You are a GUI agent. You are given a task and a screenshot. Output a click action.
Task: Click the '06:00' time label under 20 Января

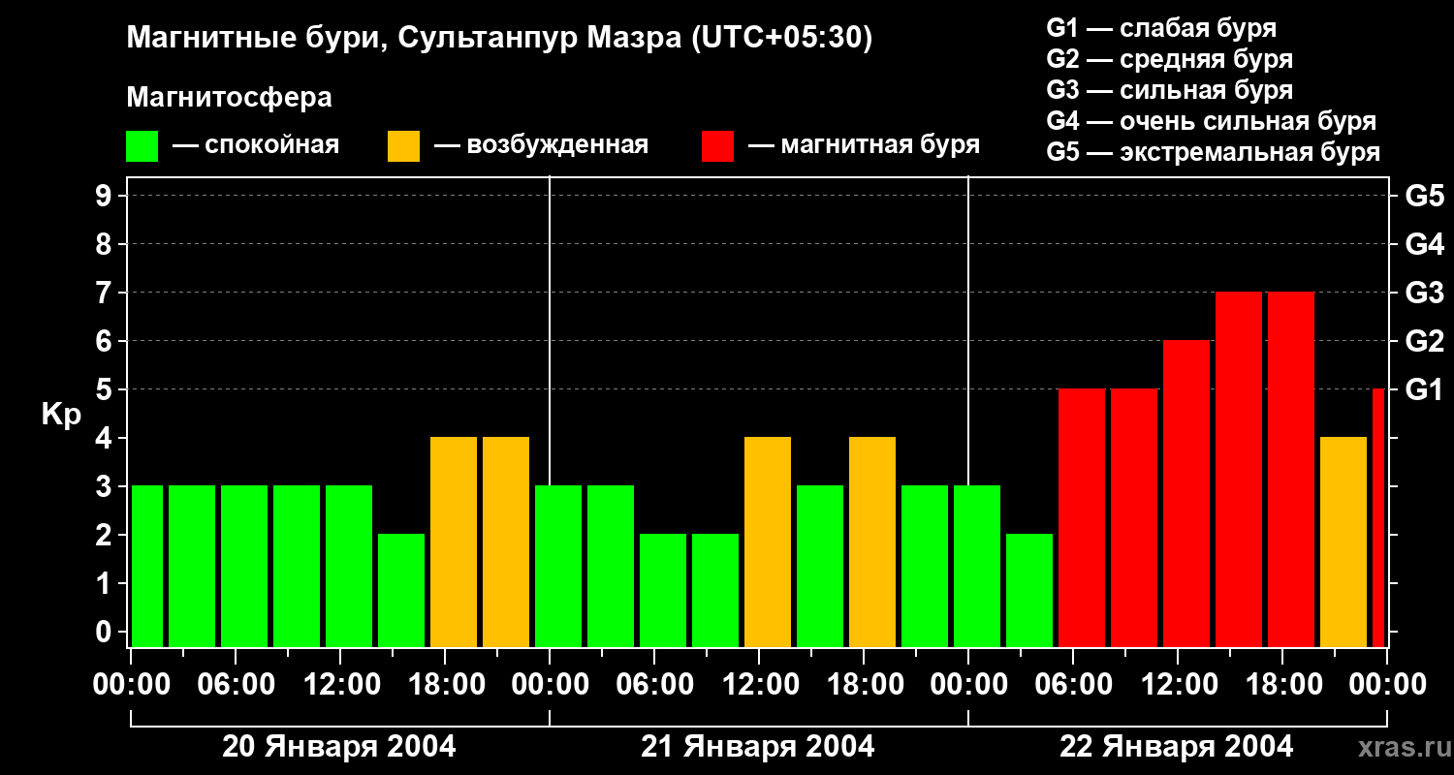tap(236, 685)
